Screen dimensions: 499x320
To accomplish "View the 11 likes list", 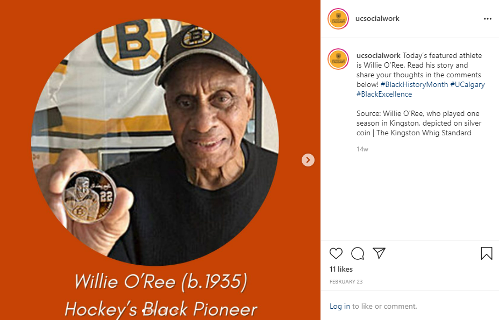I will point(341,269).
